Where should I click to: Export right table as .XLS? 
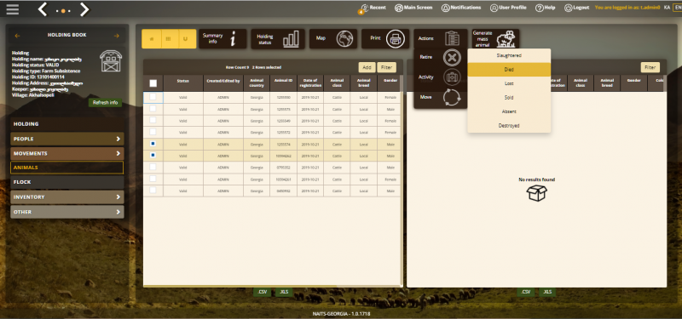547,292
